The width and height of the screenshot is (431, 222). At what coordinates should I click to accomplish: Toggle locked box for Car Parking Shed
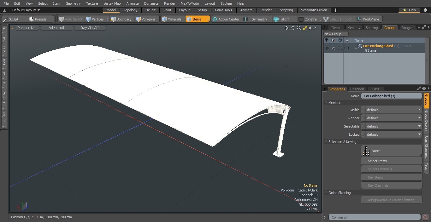[346, 48]
